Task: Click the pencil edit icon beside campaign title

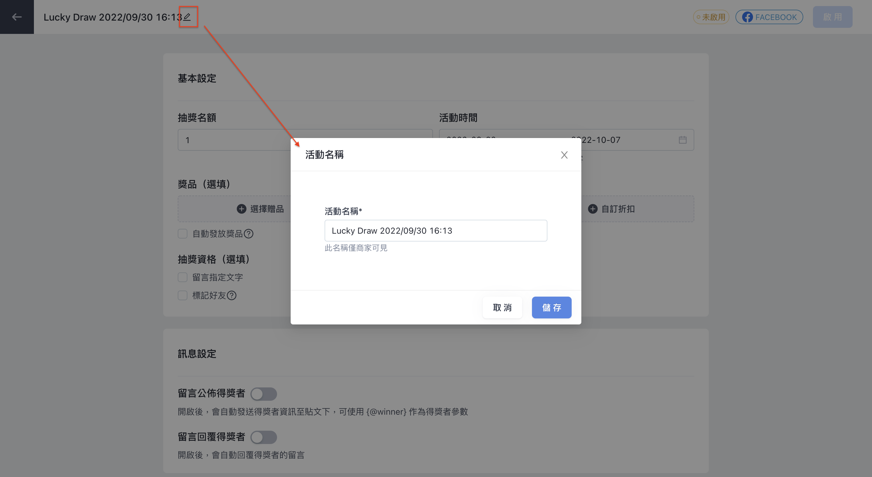Action: pos(187,17)
